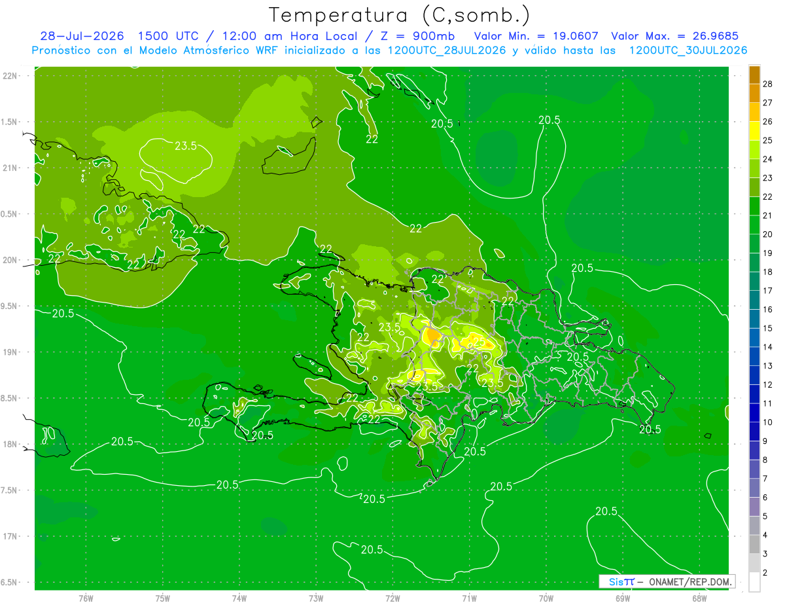Click legend color between 26 and 27
The image size is (785, 607).
[x=755, y=112]
